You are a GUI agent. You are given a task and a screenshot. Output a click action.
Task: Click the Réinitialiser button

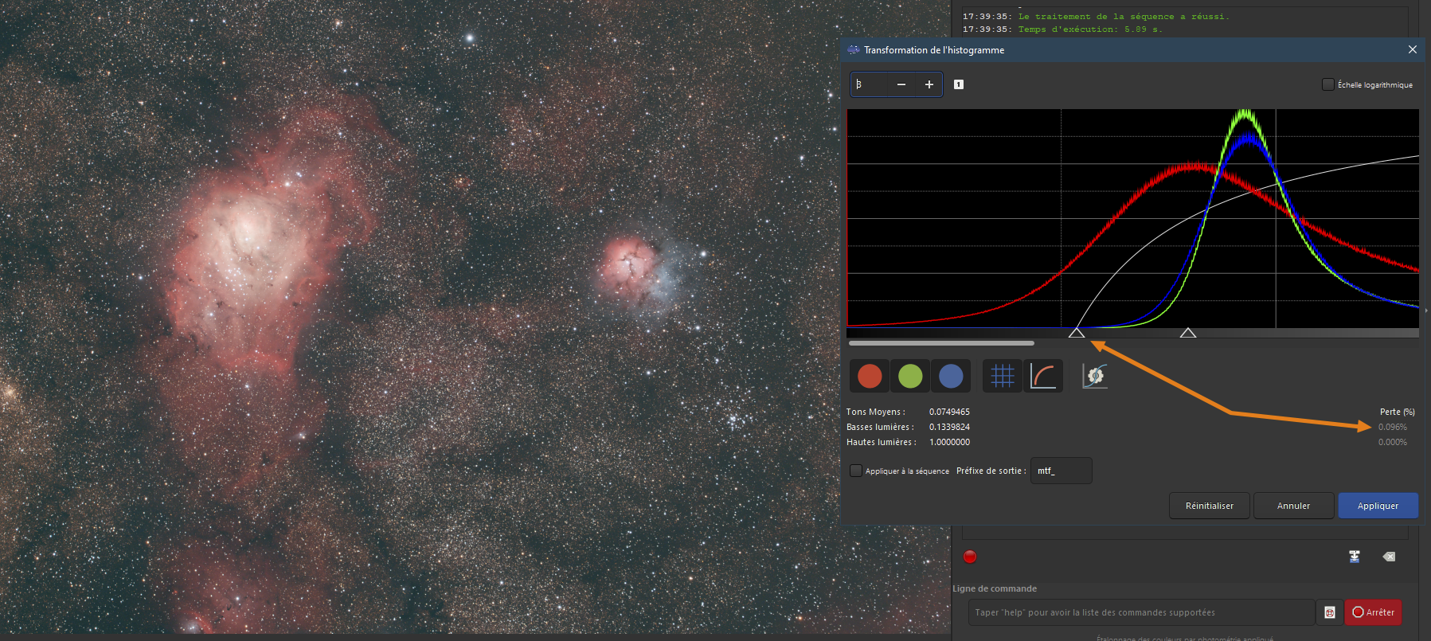(1210, 506)
